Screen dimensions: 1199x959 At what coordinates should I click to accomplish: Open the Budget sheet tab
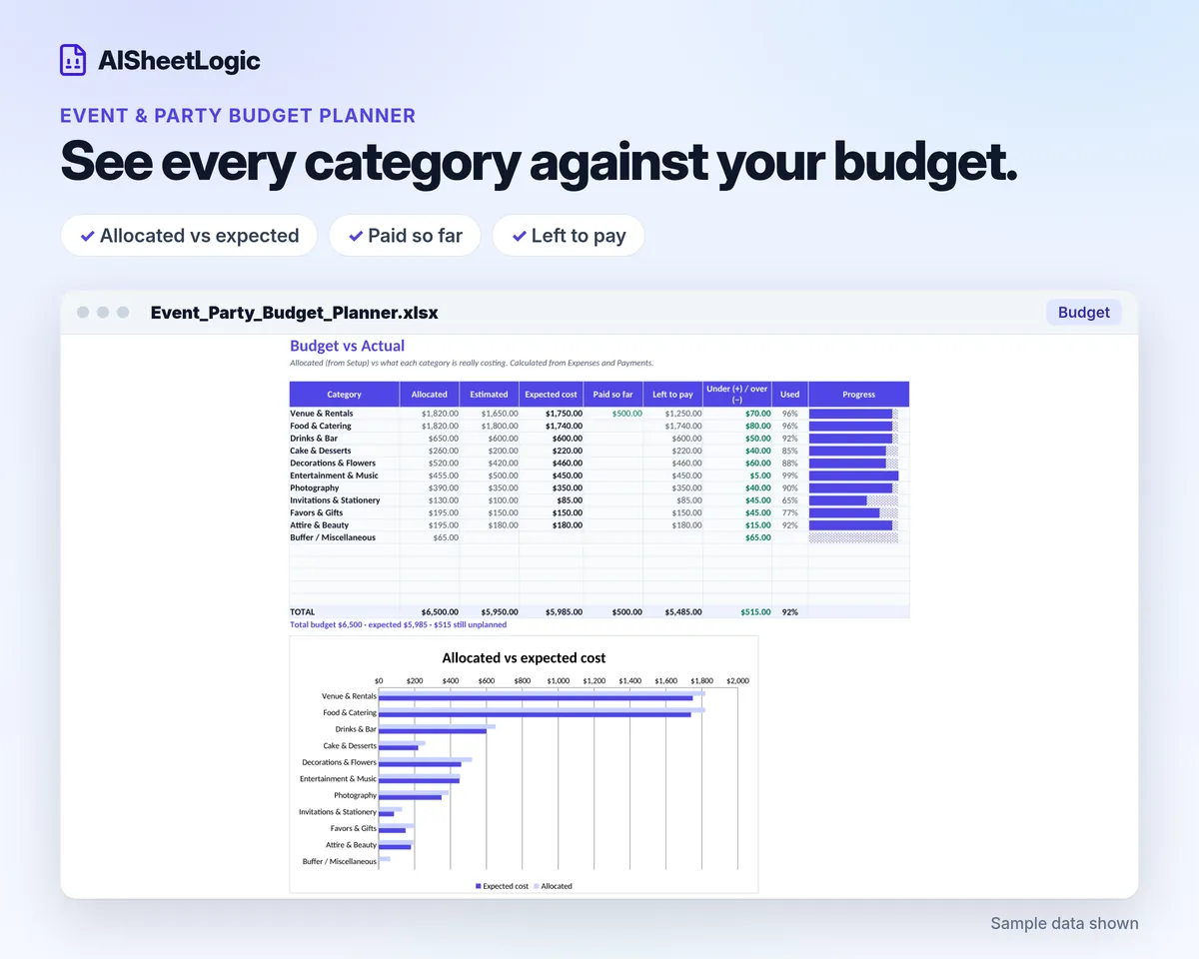(x=1084, y=313)
